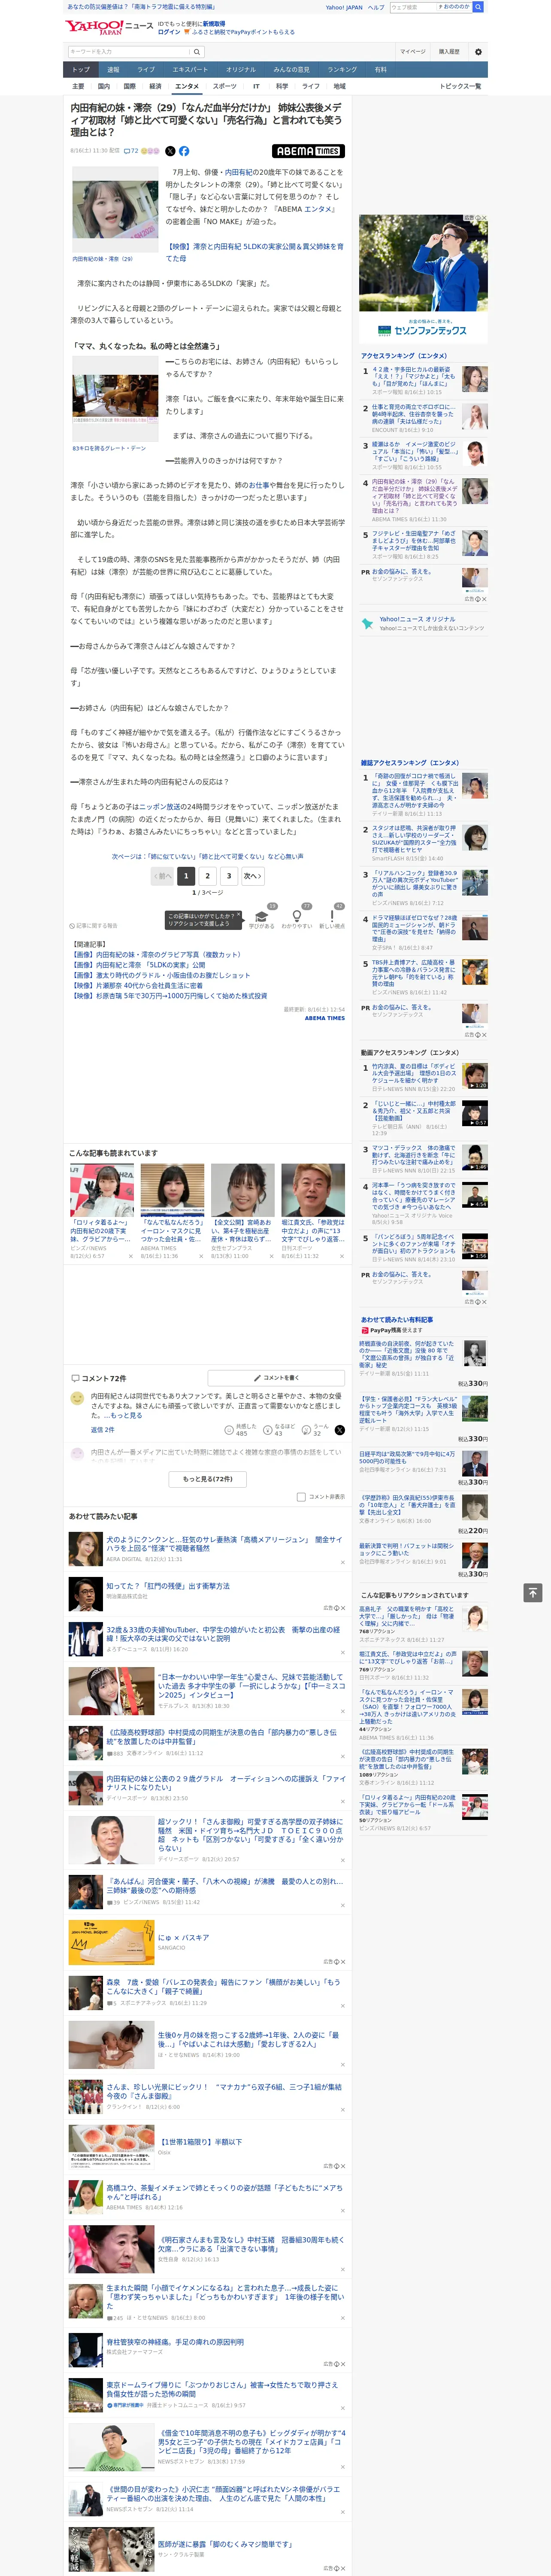Click the ABEMA TIMES logo

[x=308, y=151]
